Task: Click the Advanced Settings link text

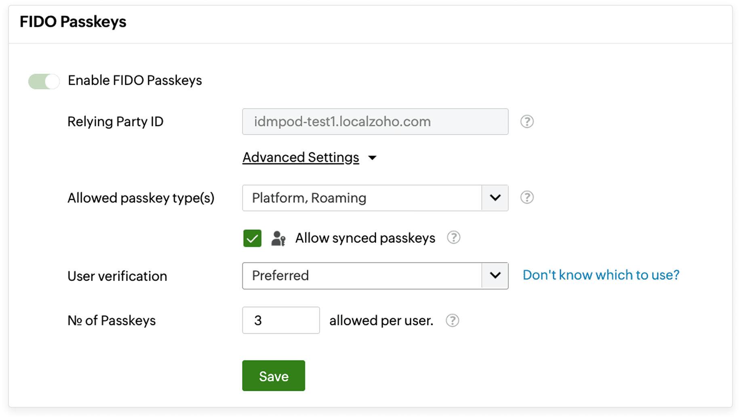Action: (x=301, y=157)
